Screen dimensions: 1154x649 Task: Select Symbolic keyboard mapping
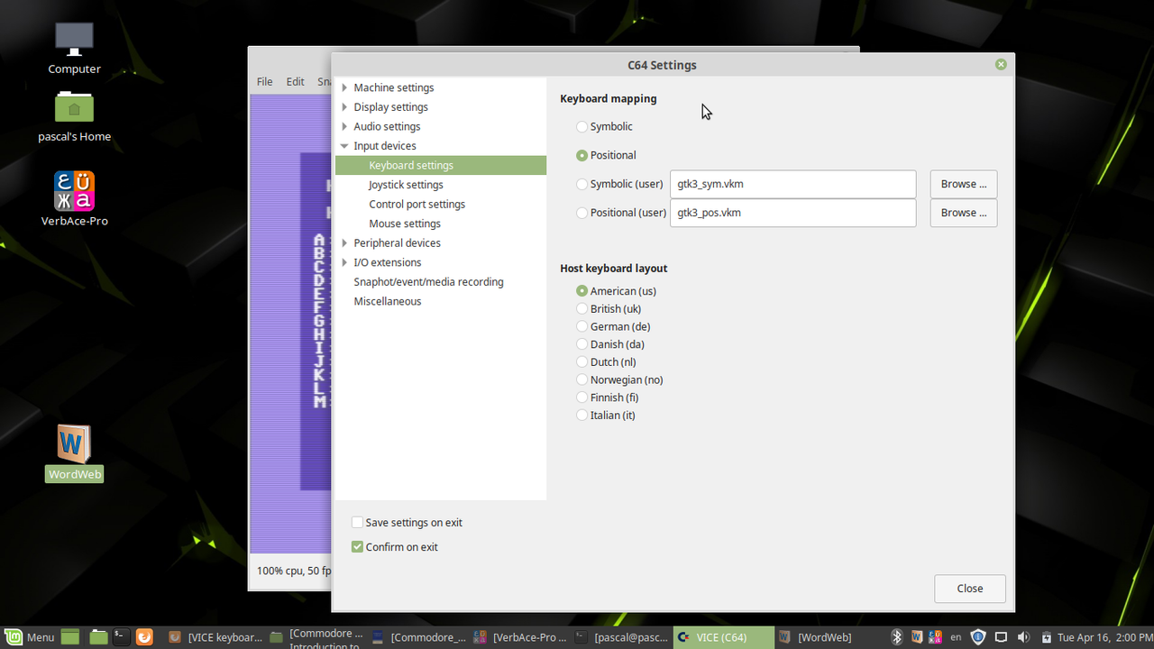582,127
